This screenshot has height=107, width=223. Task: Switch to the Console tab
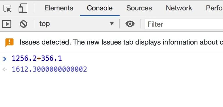click(x=100, y=8)
